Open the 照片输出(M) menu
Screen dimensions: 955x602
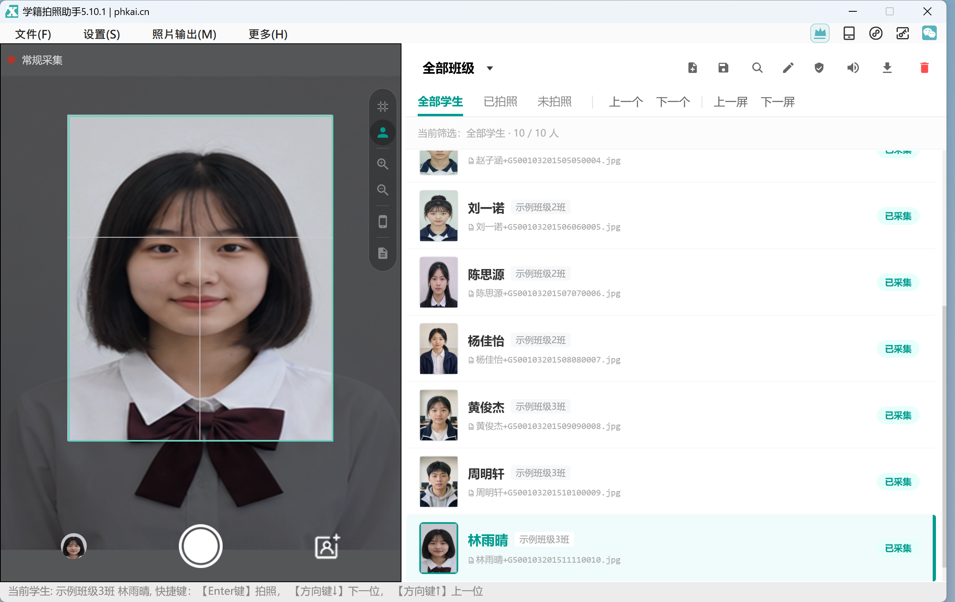tap(184, 34)
